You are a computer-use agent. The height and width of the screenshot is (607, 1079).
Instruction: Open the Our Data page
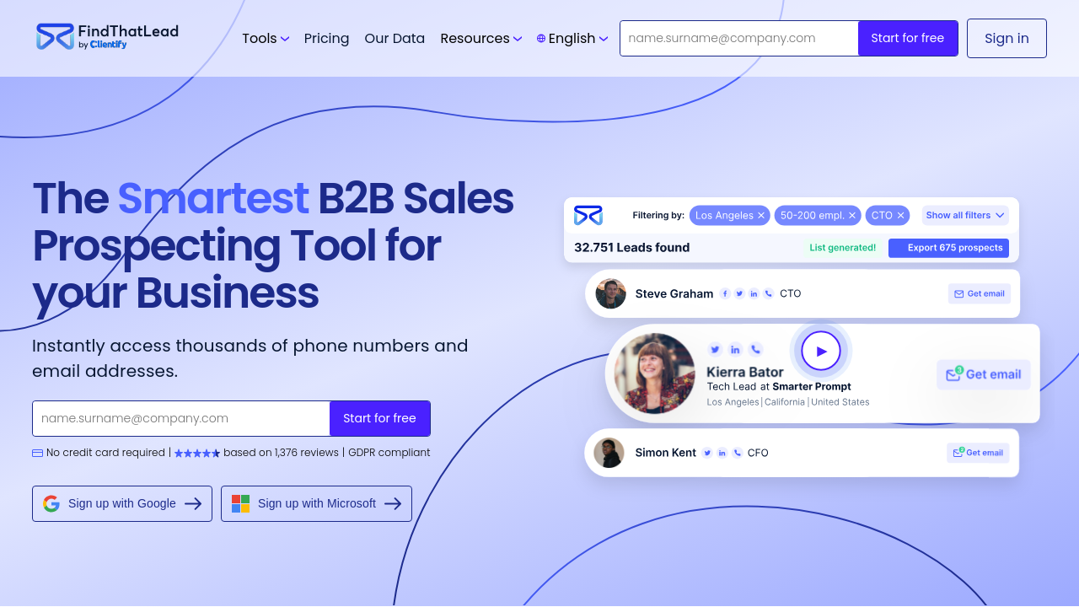(x=395, y=39)
